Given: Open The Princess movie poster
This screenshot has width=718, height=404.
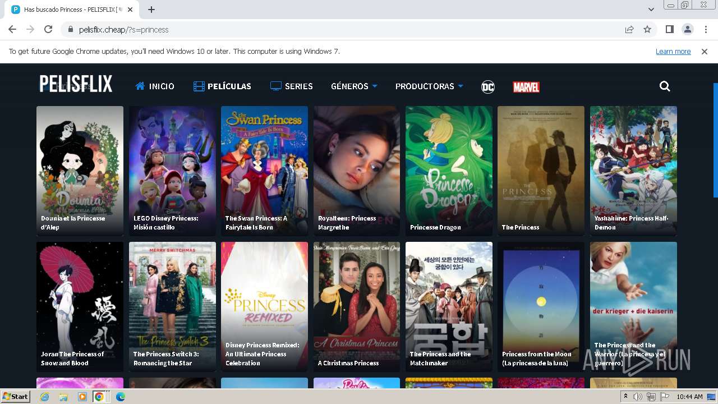Looking at the screenshot, I should (x=541, y=171).
